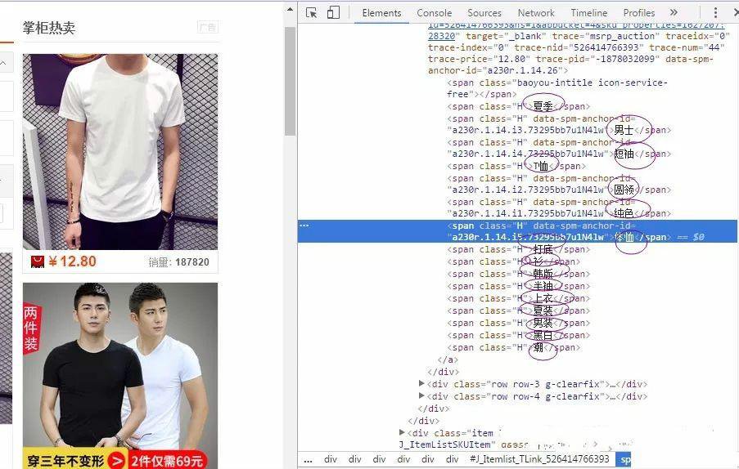This screenshot has width=739, height=469.
Task: Activate the inspect element picker icon
Action: click(312, 13)
